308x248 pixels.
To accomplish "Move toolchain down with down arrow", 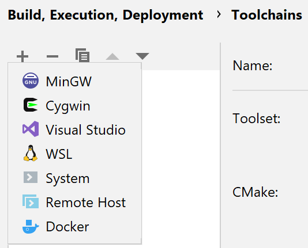I will [142, 56].
